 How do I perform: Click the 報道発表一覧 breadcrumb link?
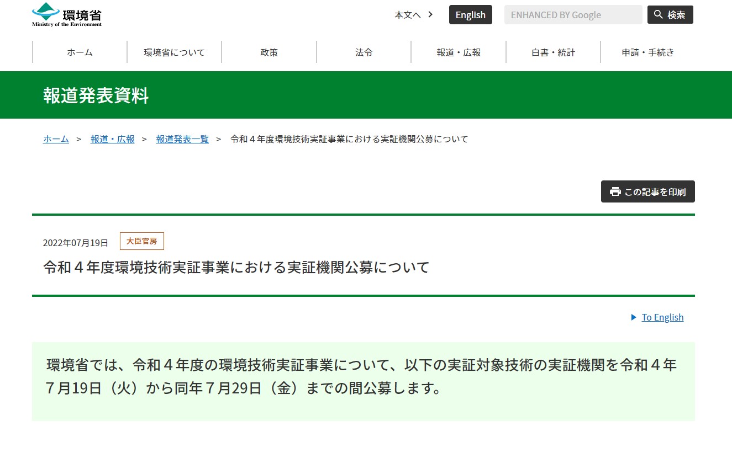(182, 139)
